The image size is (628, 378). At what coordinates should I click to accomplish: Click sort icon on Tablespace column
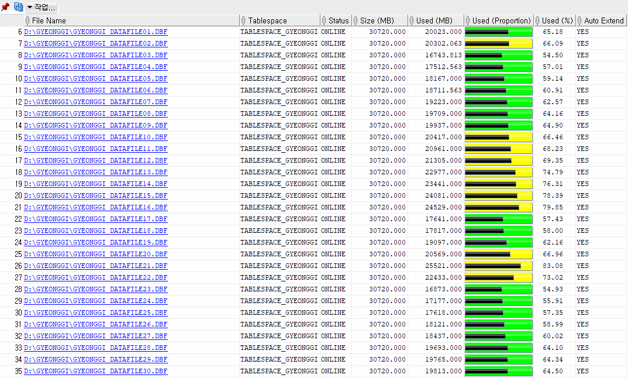point(243,20)
